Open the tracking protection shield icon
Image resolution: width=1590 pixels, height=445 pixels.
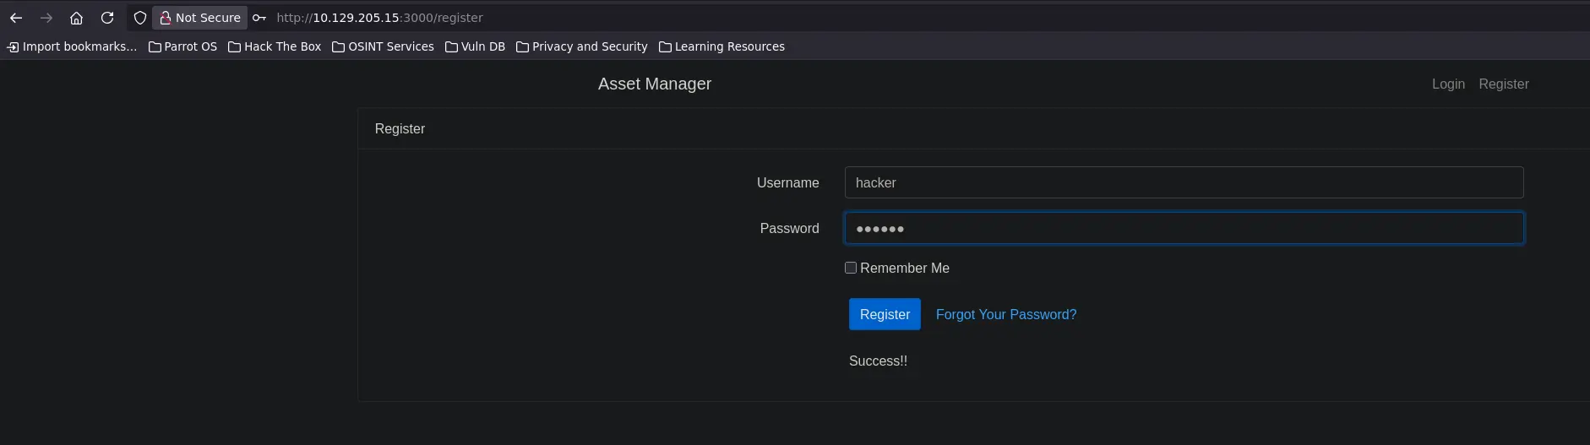click(x=140, y=18)
